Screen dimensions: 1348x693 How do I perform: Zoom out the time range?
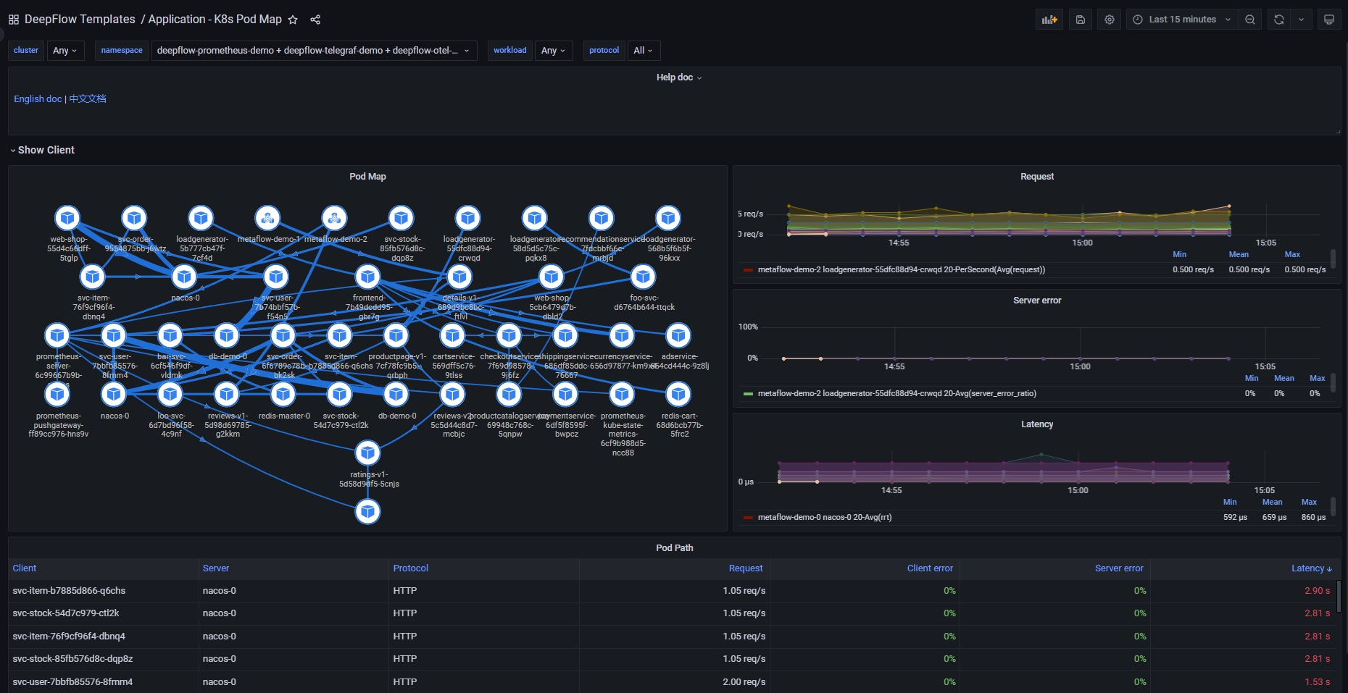[x=1250, y=20]
